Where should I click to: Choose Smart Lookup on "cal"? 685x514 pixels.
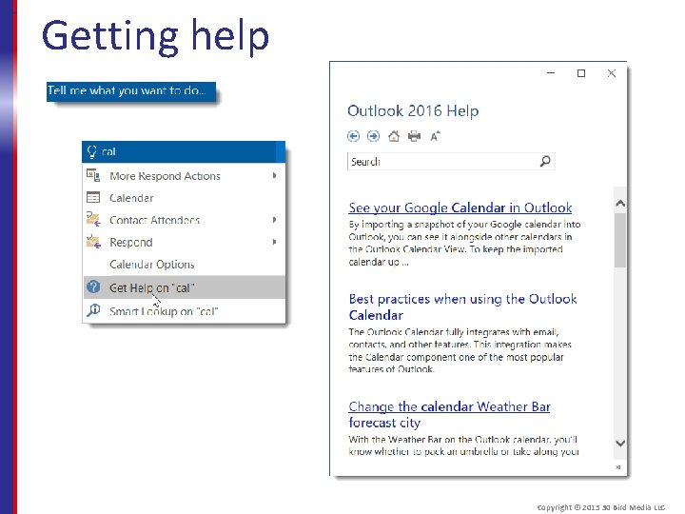tap(184, 310)
